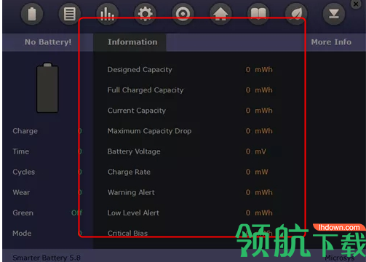Select the Critical Bias label
The width and height of the screenshot is (366, 262).
pos(127,234)
